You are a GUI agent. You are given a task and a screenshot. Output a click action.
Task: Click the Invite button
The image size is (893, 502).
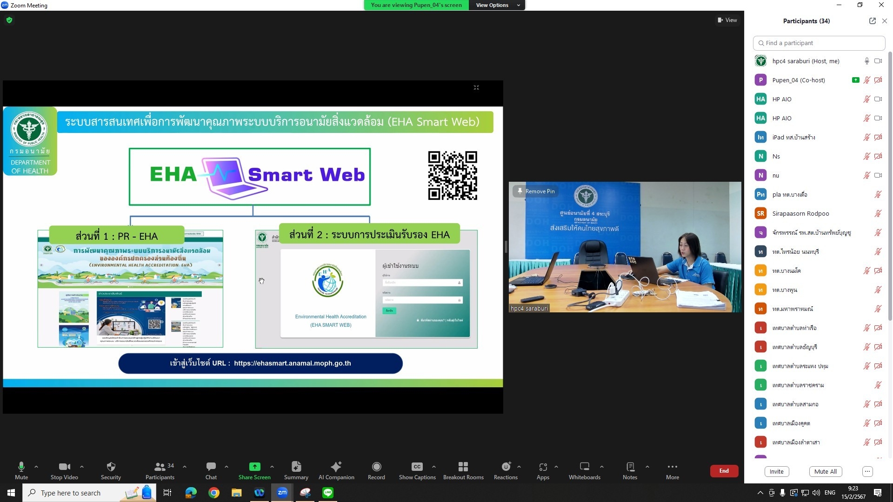(776, 471)
